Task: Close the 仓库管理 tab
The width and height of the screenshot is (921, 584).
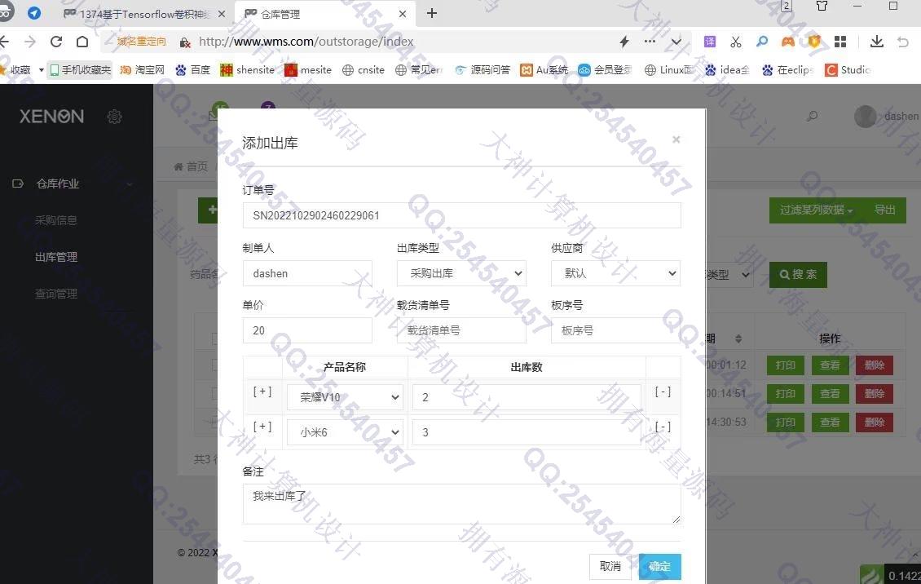Action: 403,14
